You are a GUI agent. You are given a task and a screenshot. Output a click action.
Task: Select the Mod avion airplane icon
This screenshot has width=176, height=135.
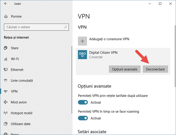[x=6, y=102]
